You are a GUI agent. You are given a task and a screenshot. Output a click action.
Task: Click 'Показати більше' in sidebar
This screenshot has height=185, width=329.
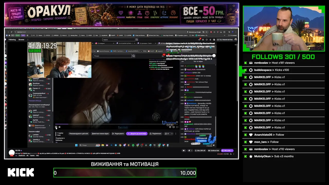click(x=35, y=101)
